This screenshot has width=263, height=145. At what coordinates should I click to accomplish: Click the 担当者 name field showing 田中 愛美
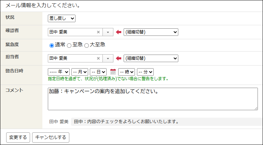(x=75, y=58)
